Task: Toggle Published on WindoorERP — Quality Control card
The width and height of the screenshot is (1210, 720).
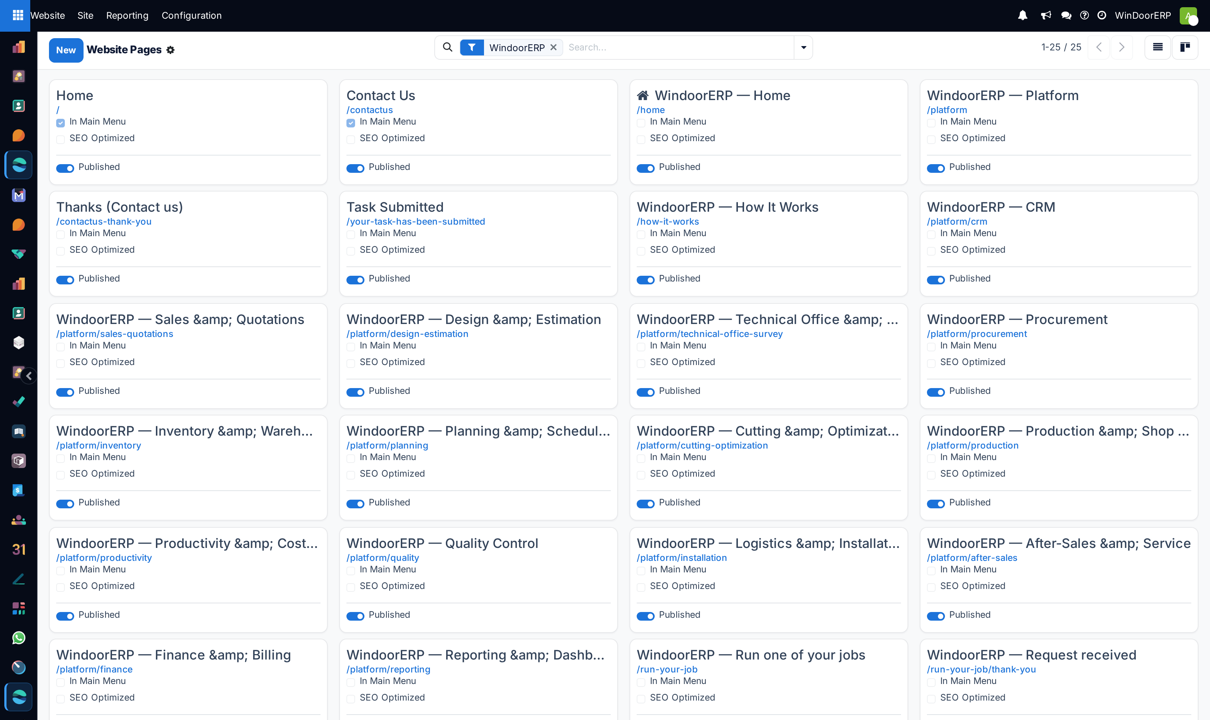Action: click(355, 616)
